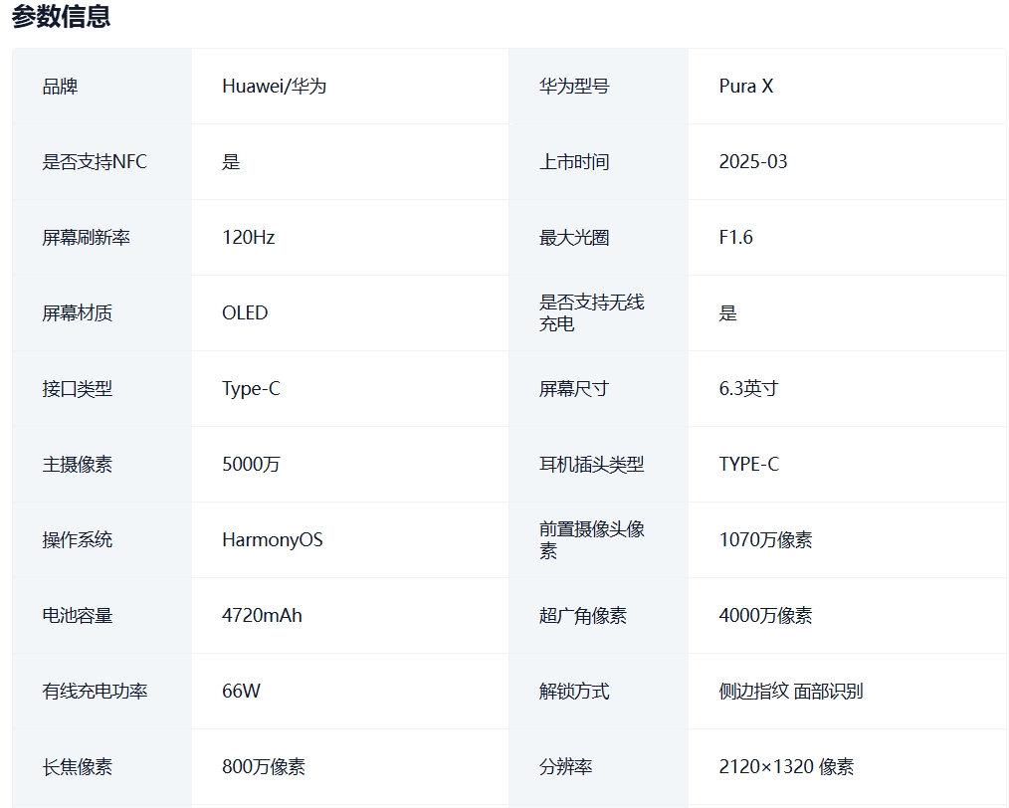Select the 6.3英寸 screen size value

point(748,388)
